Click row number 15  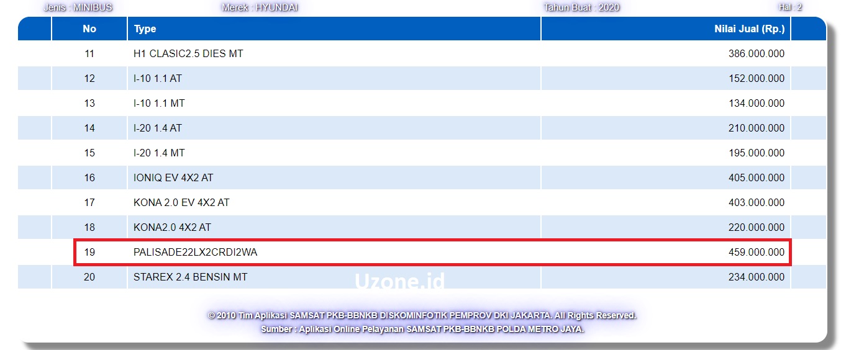tap(89, 153)
